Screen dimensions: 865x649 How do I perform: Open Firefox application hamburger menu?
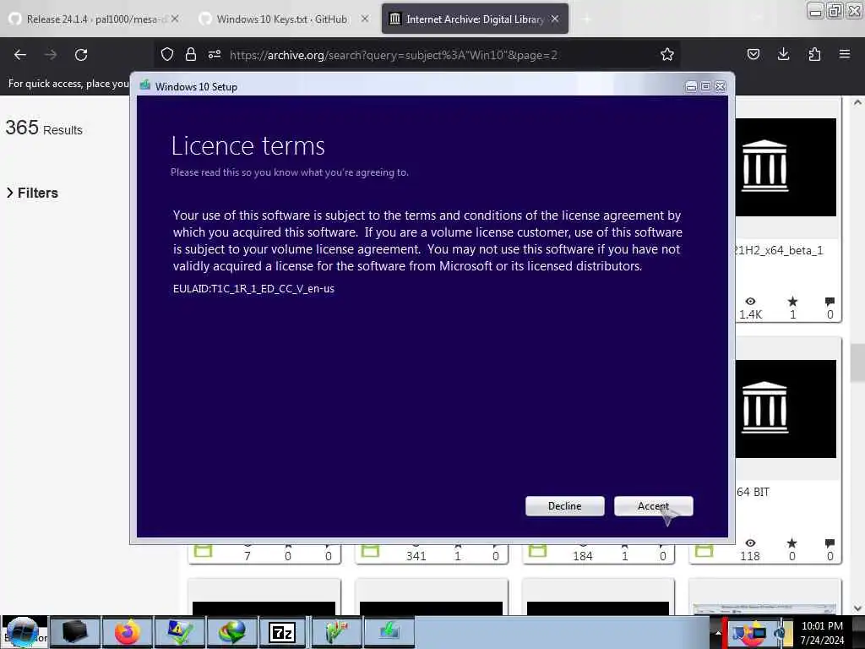tap(844, 54)
